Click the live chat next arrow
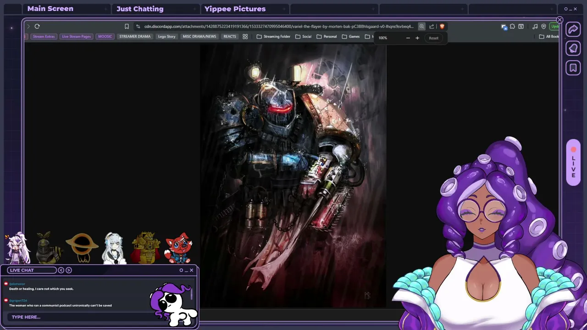Viewport: 587px width, 330px height. [69, 270]
